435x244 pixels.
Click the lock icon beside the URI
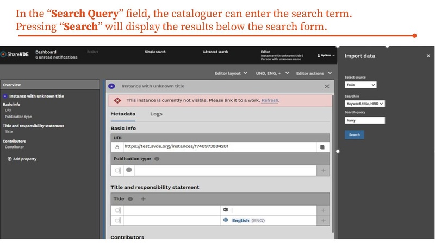pyautogui.click(x=117, y=146)
